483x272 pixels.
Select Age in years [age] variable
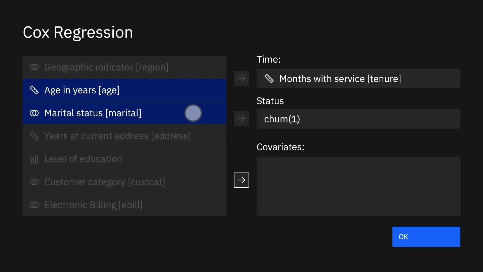82,90
